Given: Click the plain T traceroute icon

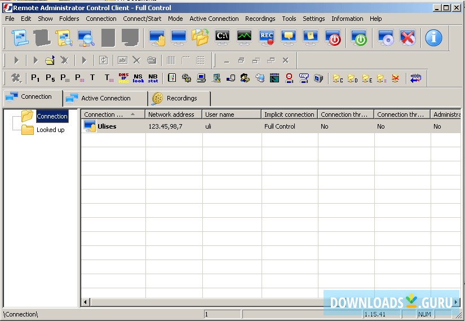Looking at the screenshot, I should pyautogui.click(x=92, y=78).
